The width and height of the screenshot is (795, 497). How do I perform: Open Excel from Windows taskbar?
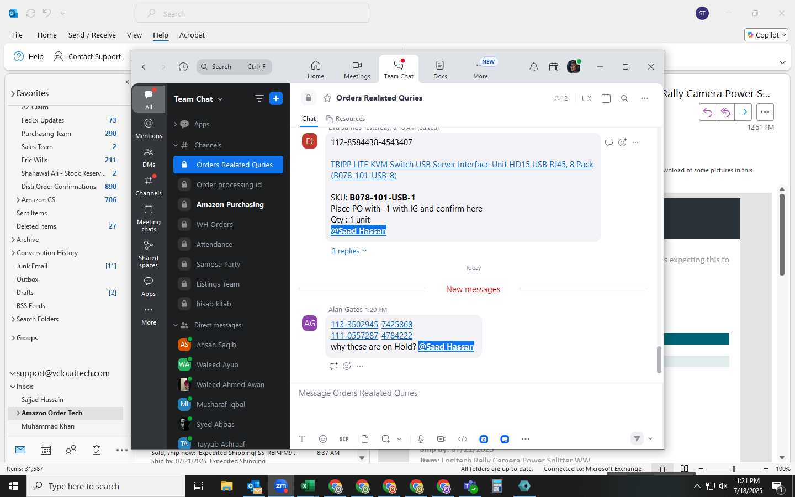click(x=308, y=486)
